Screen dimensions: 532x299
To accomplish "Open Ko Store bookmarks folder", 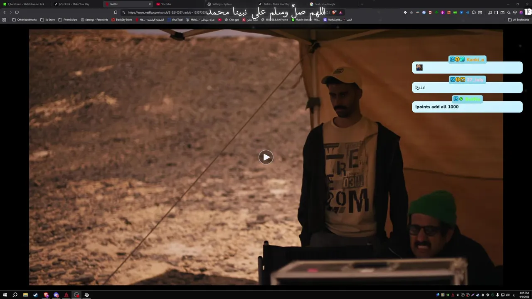I will (47, 20).
